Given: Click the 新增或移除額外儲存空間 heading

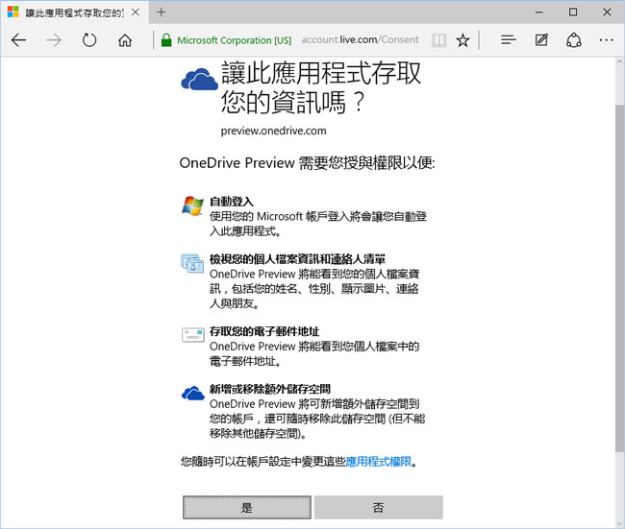Looking at the screenshot, I should (270, 389).
